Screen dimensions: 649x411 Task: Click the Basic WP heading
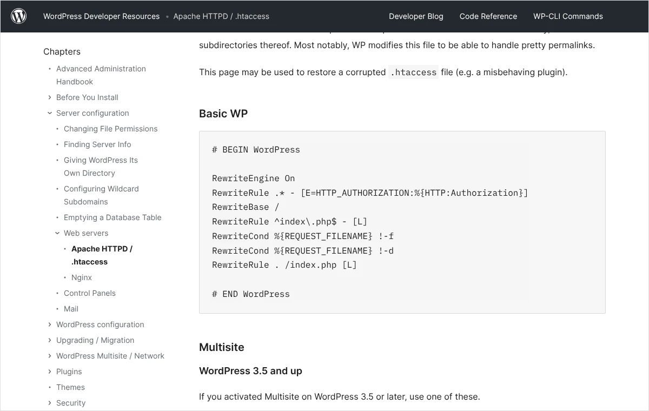[223, 114]
